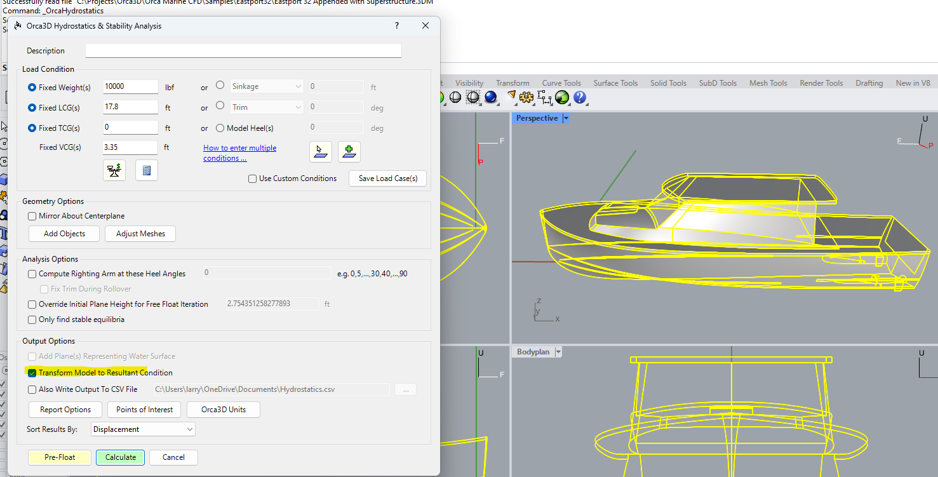
Task: Click the Fixed VCG value field 3.35
Action: click(131, 147)
